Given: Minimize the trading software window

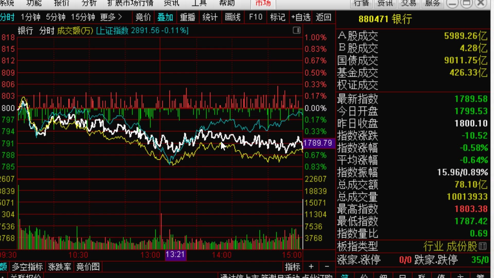Looking at the screenshot, I should tap(452, 3).
